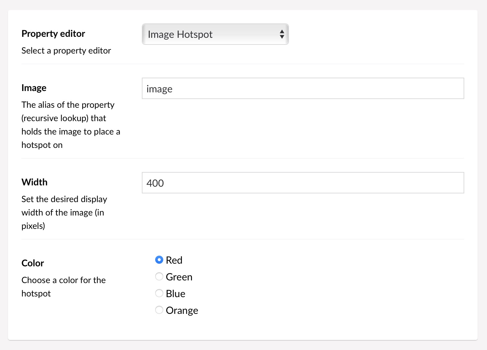Click the "Set the desired display width" description
The width and height of the screenshot is (487, 350).
[64, 212]
